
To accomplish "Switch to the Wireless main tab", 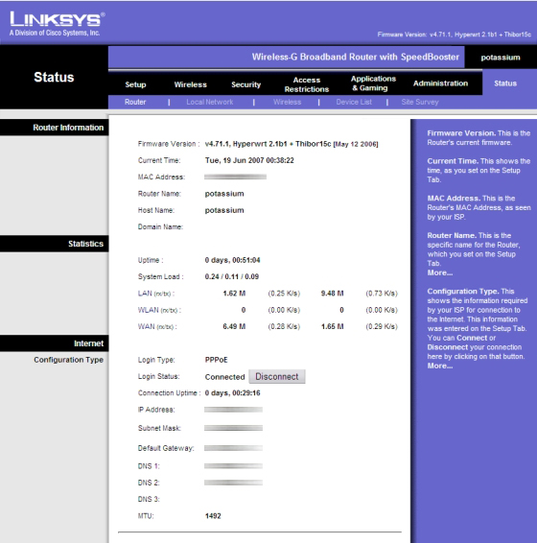I will click(x=191, y=84).
